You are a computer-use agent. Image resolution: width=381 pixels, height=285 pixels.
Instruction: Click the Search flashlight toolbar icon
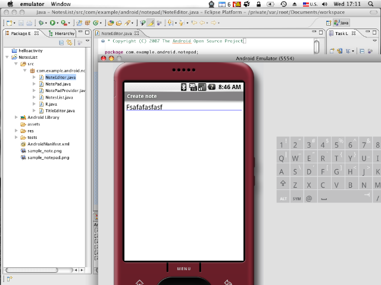(x=127, y=23)
